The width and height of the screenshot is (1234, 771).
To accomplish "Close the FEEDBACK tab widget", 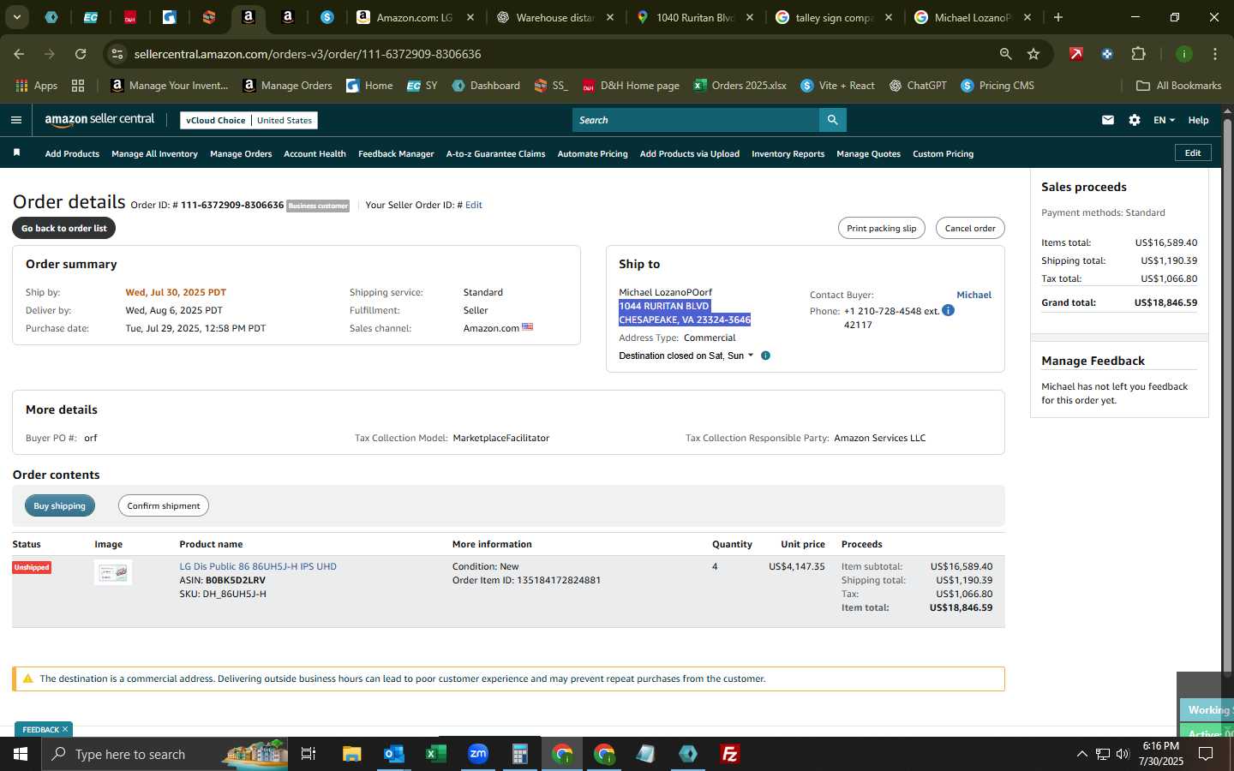I will [x=65, y=729].
